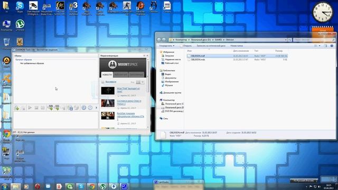338x190 pixels.
Task: Select OBLIVION.mds file in Explorer
Action: tap(237, 60)
